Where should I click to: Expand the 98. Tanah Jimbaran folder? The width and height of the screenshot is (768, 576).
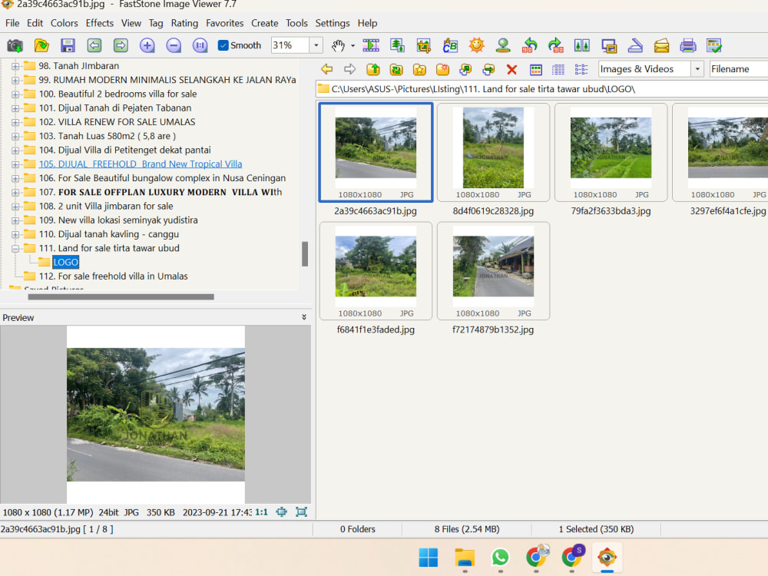point(15,65)
